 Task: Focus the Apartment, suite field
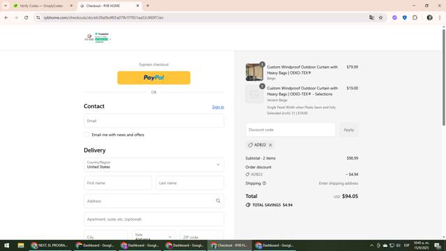click(x=153, y=219)
